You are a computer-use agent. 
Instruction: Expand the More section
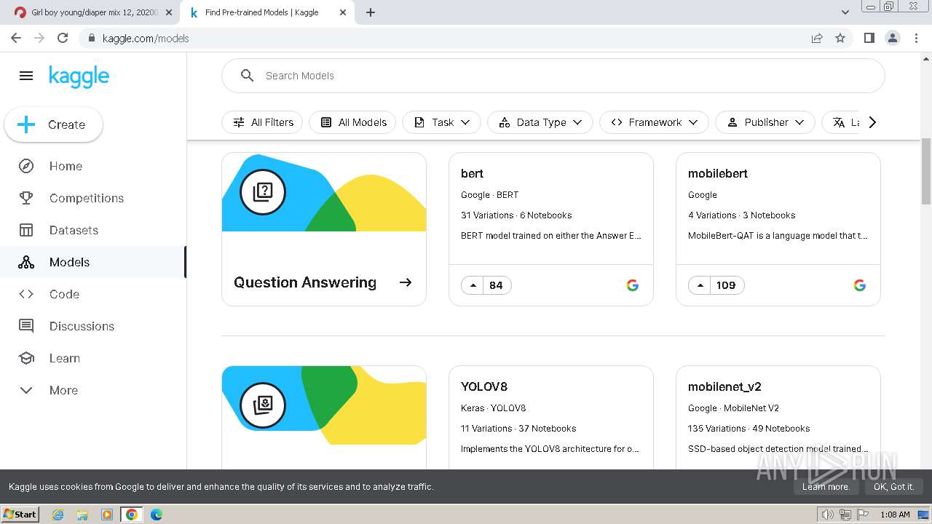(93, 390)
